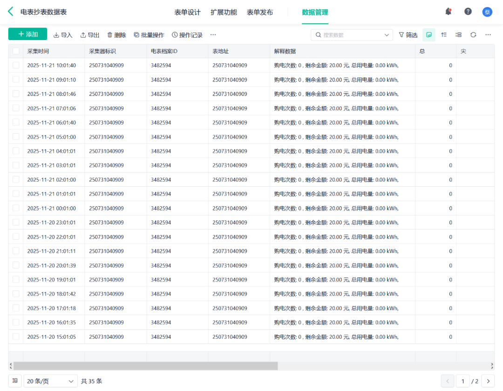
Task: Click the bottom-left table layout icon
Action: [15, 381]
